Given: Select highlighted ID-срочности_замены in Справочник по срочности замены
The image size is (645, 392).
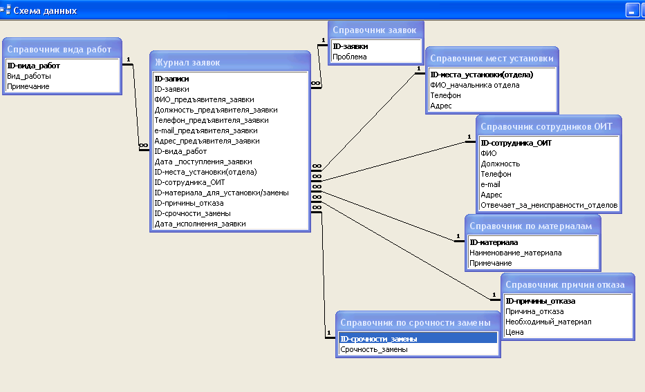Looking at the screenshot, I should [418, 339].
